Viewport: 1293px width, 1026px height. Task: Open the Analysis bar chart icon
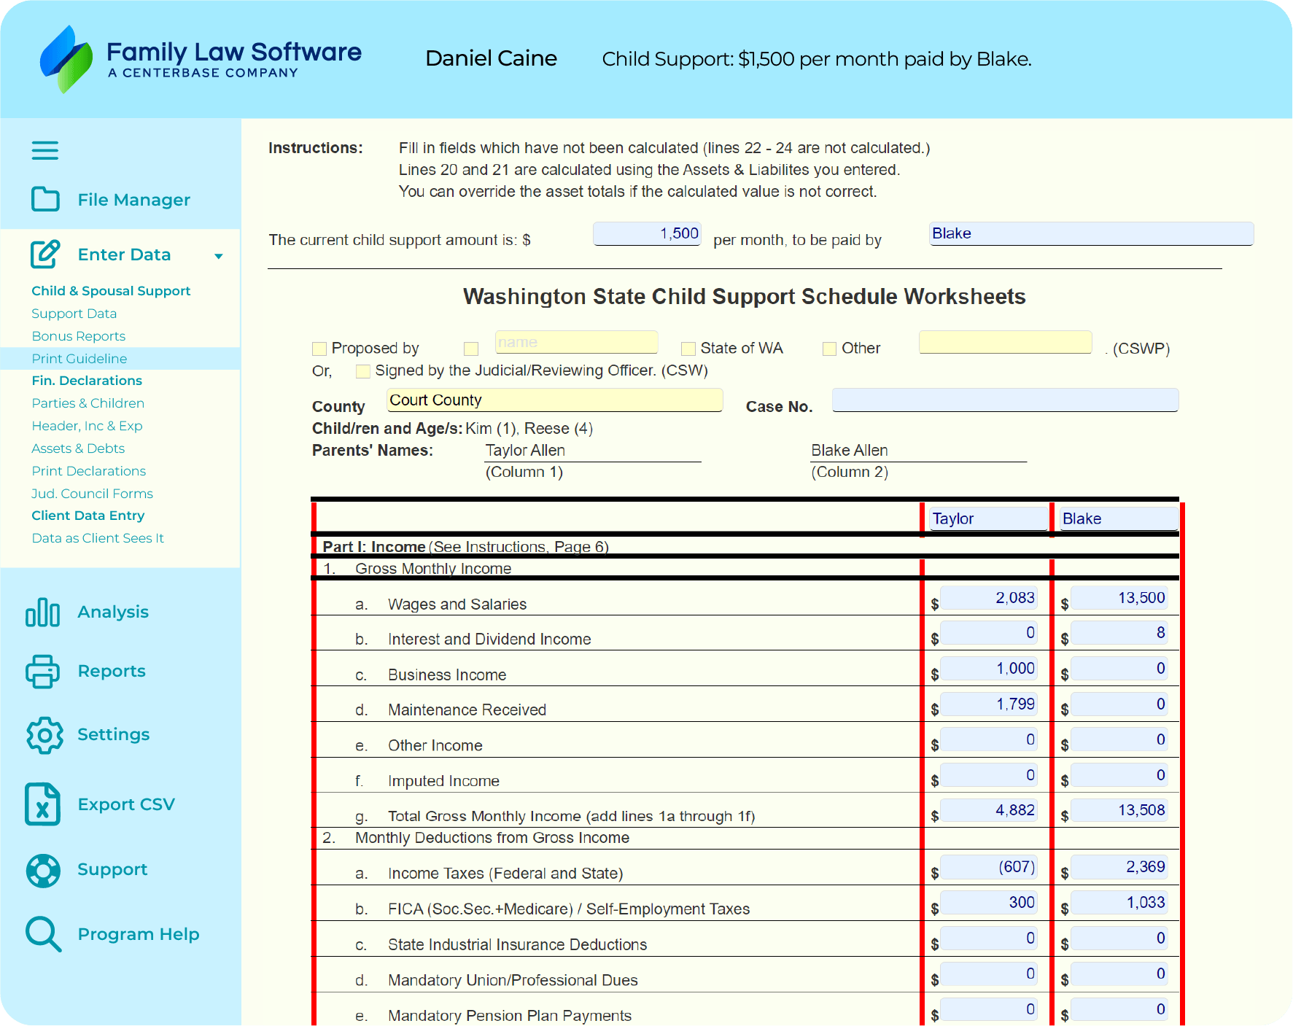pyautogui.click(x=42, y=612)
